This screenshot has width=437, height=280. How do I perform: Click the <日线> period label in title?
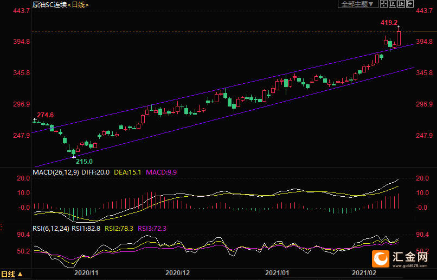[78, 5]
